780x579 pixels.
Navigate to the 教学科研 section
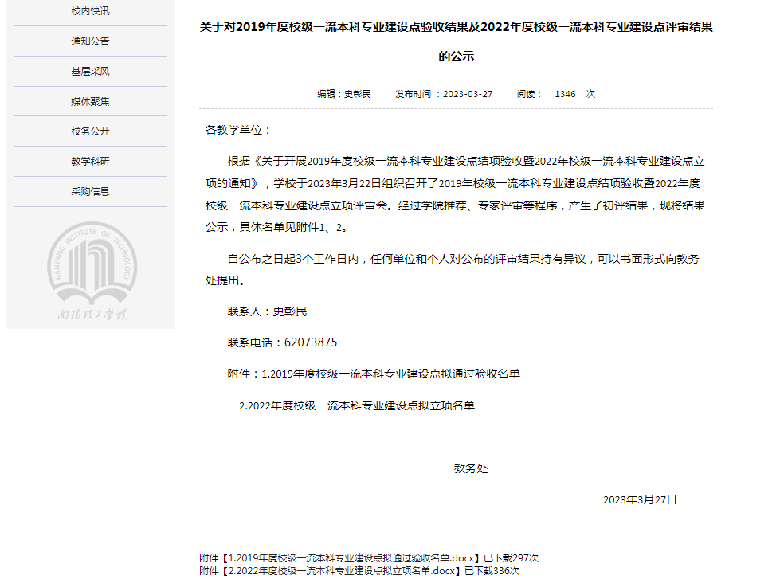(90, 162)
